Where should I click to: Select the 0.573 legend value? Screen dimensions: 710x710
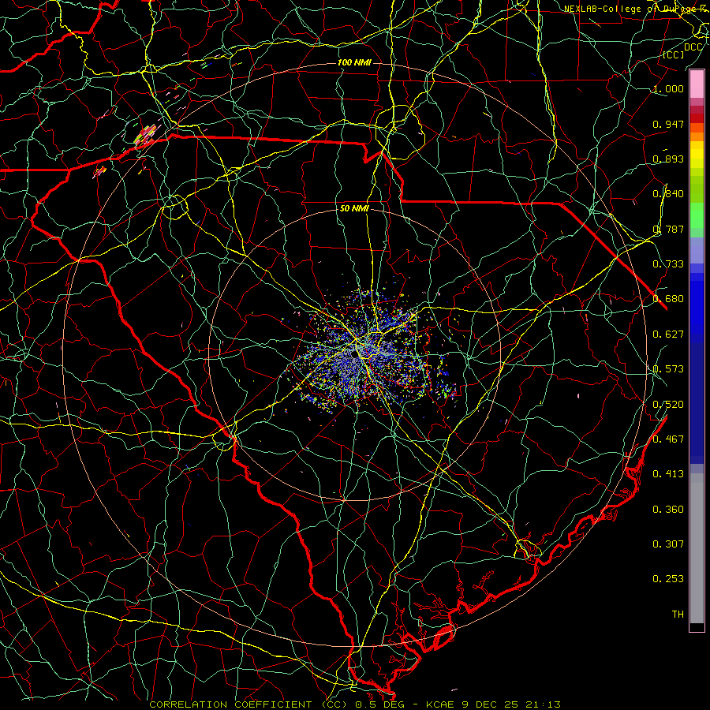coord(668,369)
